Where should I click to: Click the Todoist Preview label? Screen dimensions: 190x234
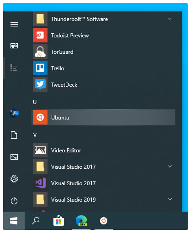pyautogui.click(x=70, y=36)
